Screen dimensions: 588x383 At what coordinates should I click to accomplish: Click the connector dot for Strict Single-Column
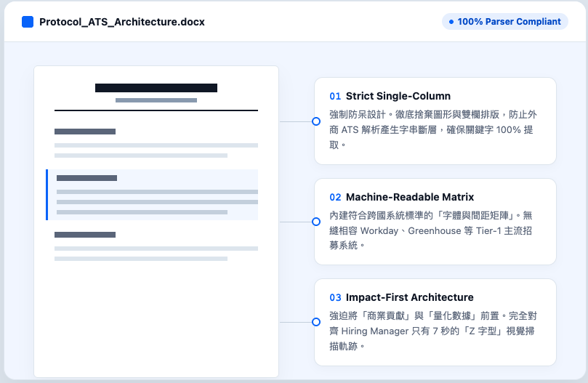[315, 121]
